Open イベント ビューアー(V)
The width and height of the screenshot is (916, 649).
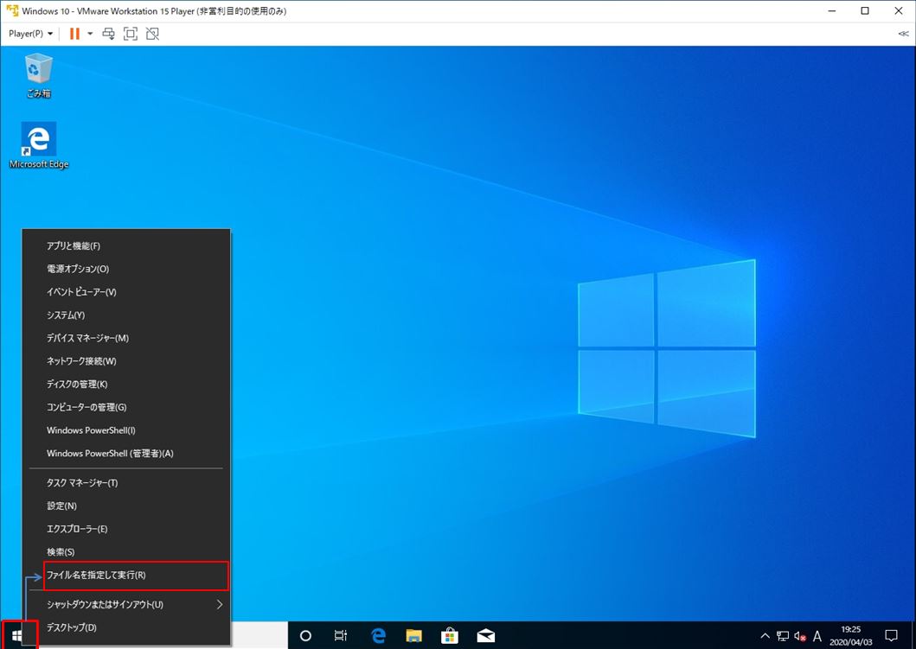pyautogui.click(x=126, y=292)
